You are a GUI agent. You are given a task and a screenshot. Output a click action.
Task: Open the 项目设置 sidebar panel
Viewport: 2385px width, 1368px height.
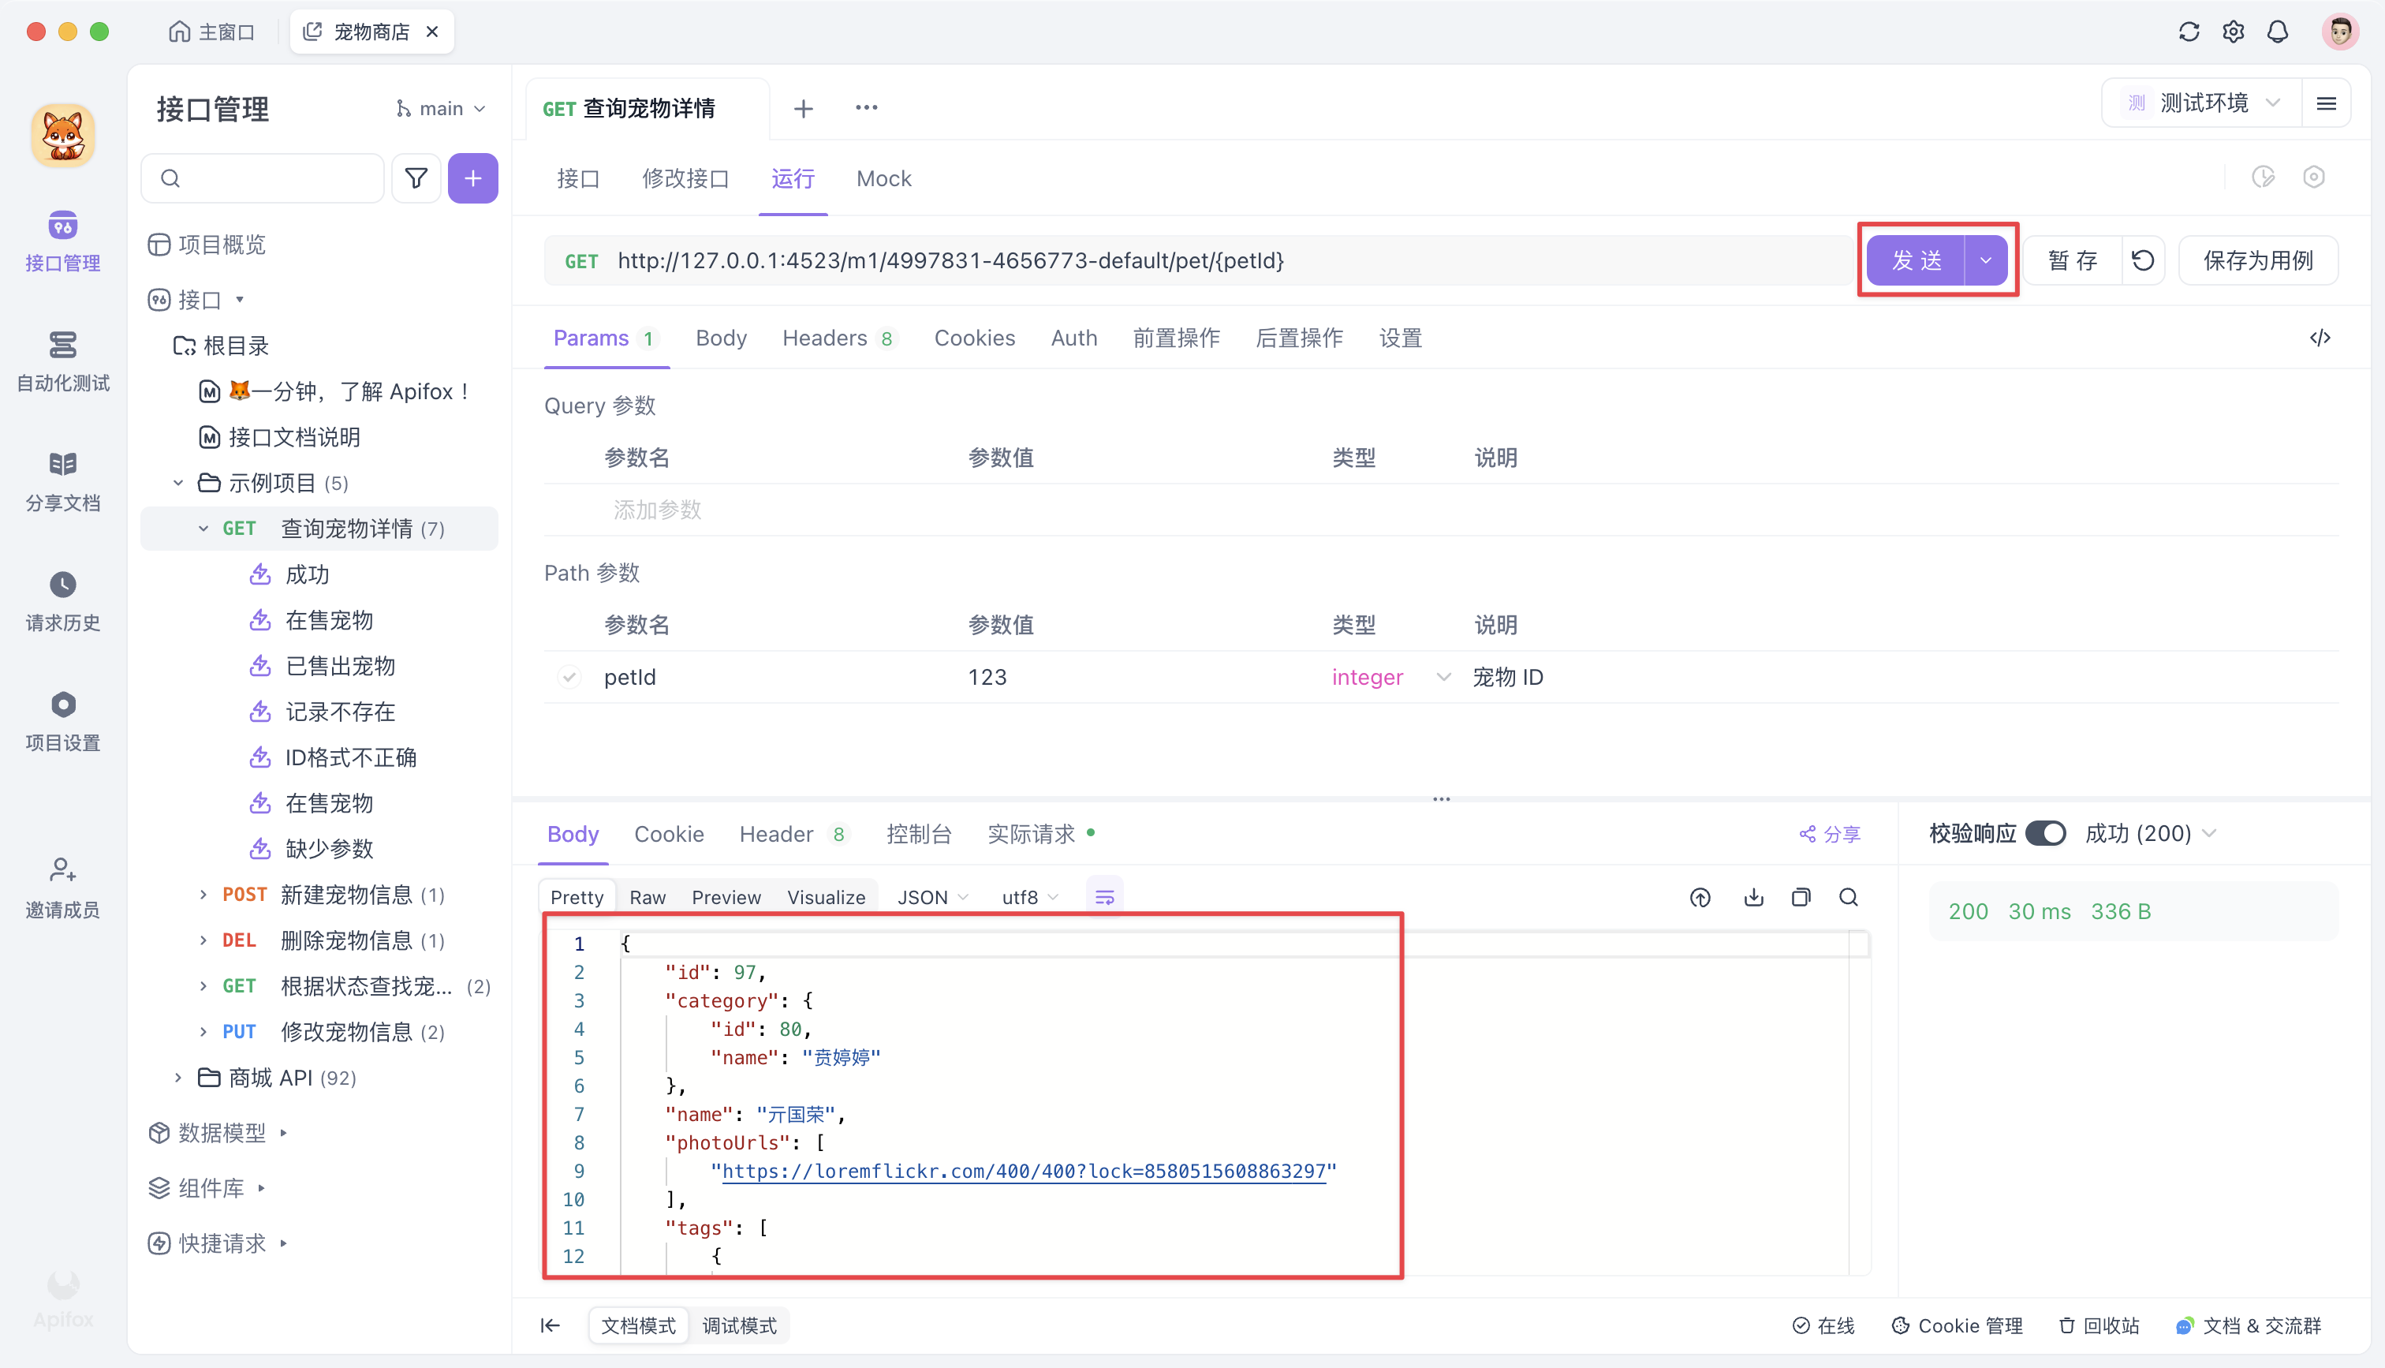pyautogui.click(x=62, y=719)
